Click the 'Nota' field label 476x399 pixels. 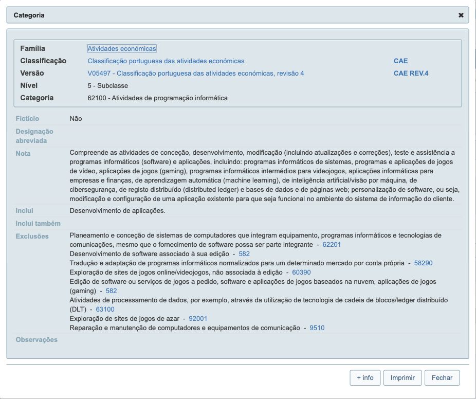(x=23, y=153)
